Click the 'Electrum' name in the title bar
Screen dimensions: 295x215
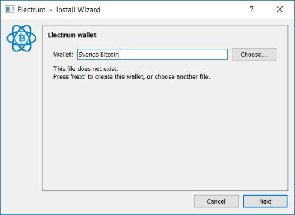click(x=31, y=9)
